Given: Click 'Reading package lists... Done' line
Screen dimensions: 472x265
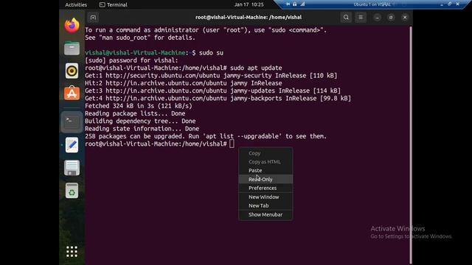Looking at the screenshot, I should (x=135, y=113).
